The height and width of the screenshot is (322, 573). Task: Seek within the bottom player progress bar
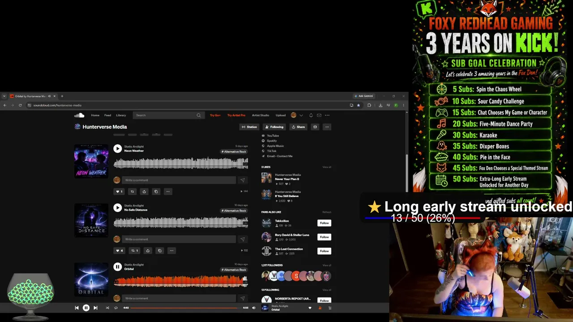185,308
